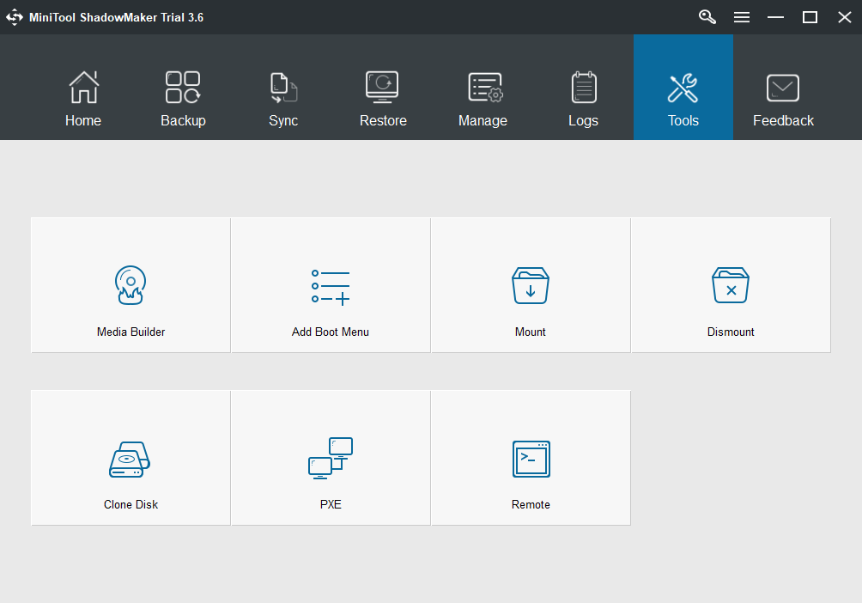862x603 pixels.
Task: View the Logs tab
Action: (583, 88)
